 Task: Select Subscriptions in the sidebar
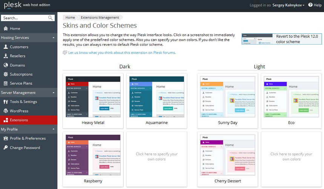coord(29,74)
